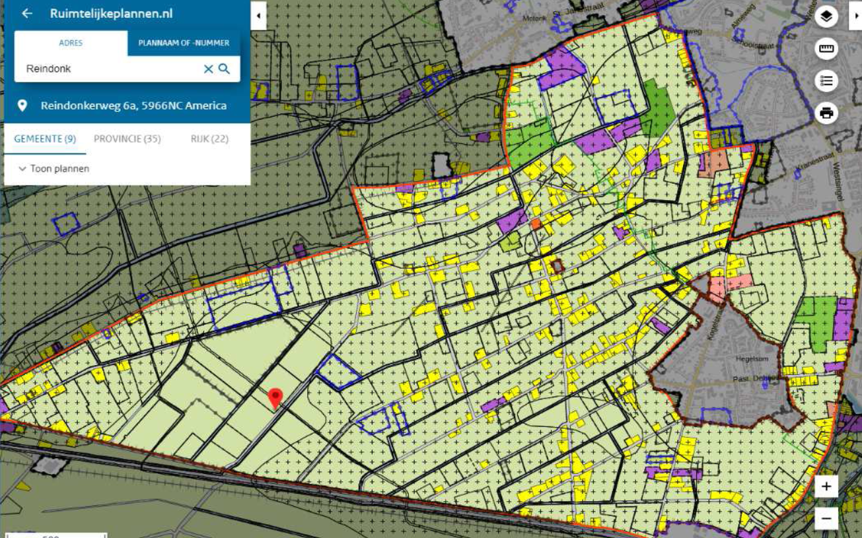Expand the right panel with the arrow

(855, 15)
